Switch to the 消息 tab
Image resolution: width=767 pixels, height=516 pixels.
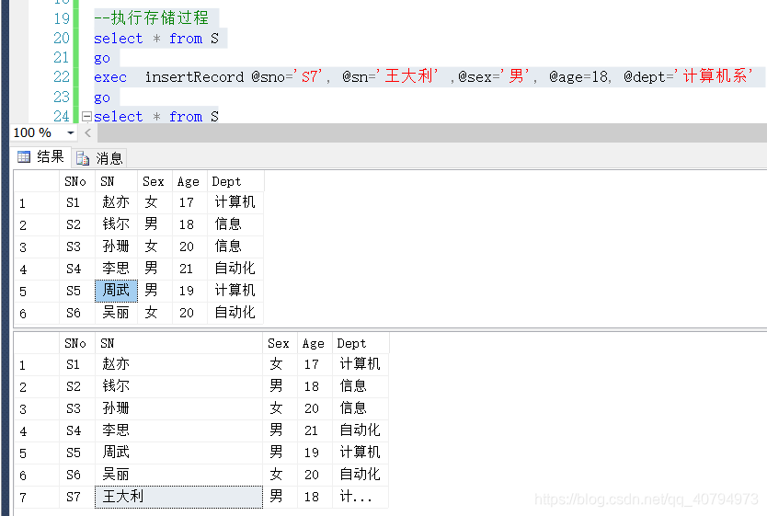tap(99, 158)
